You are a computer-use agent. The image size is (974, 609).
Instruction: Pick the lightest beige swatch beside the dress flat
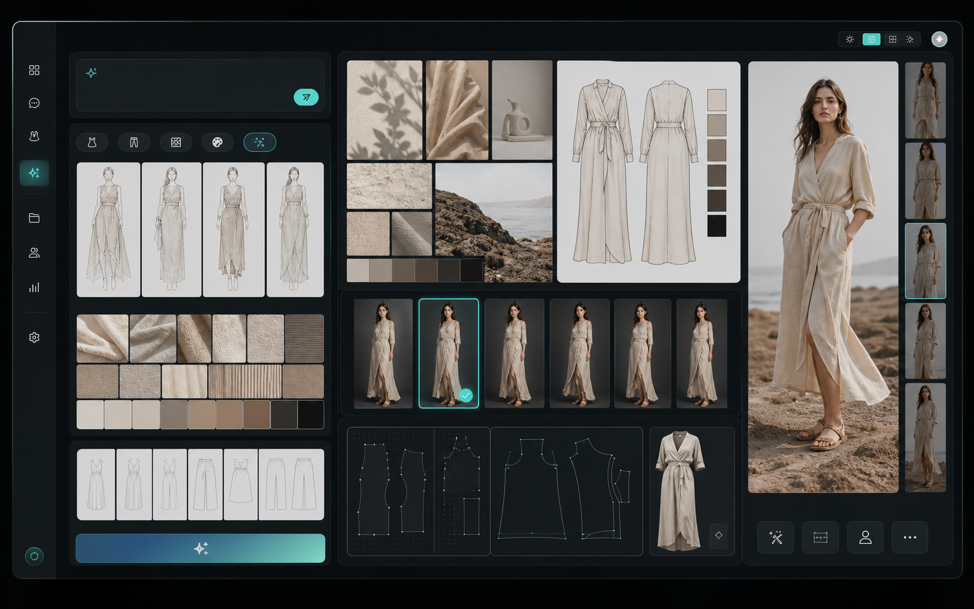717,100
